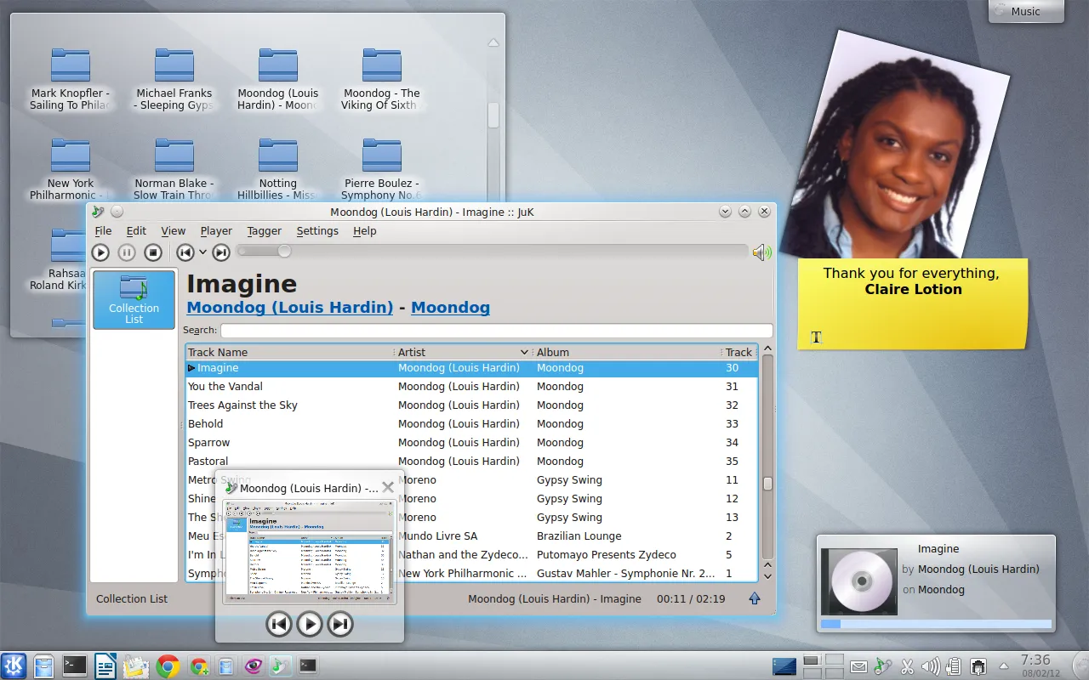Image resolution: width=1089 pixels, height=680 pixels.
Task: Show hidden system tray icons
Action: 1003,666
